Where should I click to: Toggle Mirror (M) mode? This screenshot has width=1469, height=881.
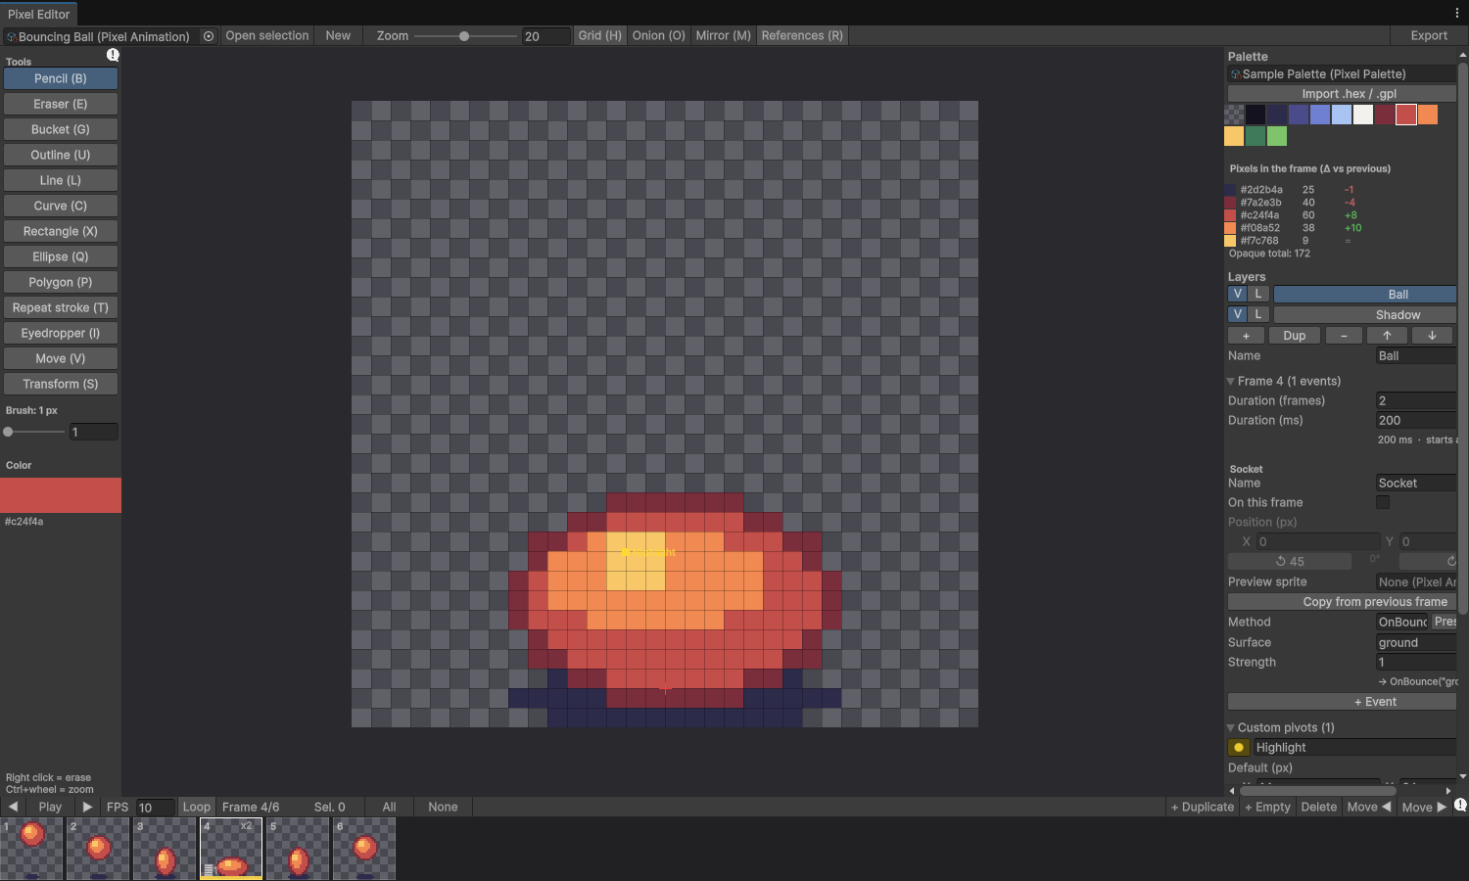click(723, 35)
